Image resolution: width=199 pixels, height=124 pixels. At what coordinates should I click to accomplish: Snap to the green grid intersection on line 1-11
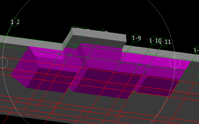(149, 66)
